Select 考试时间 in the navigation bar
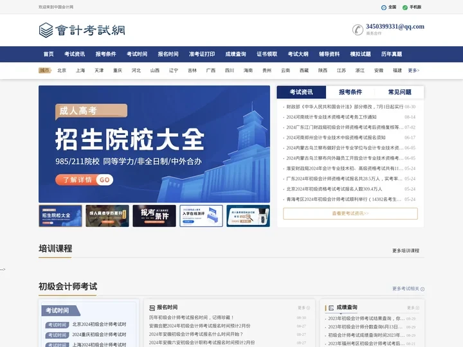Screen dimensions: 463x347 click(x=137, y=54)
